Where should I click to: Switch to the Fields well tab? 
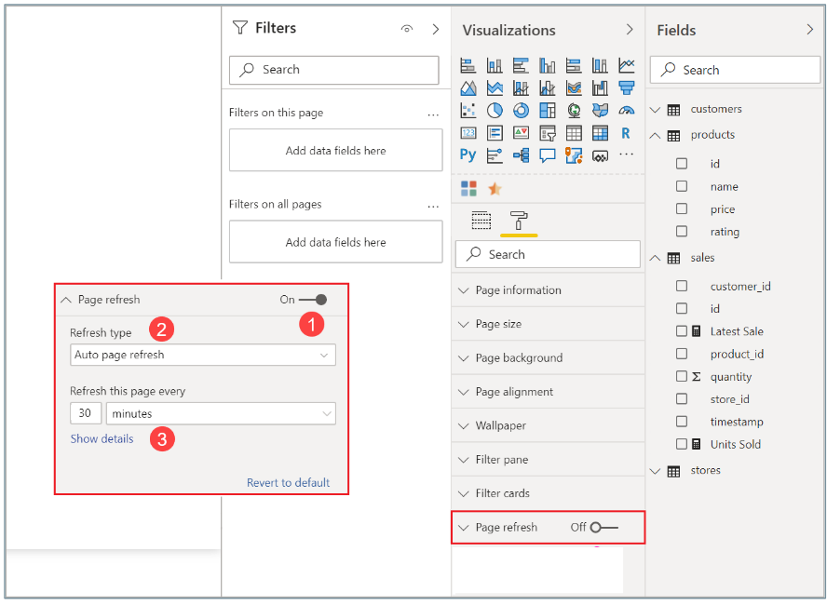481,221
